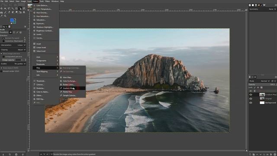Select the active Scale transform tool
The width and height of the screenshot is (277, 156).
coord(20,8)
